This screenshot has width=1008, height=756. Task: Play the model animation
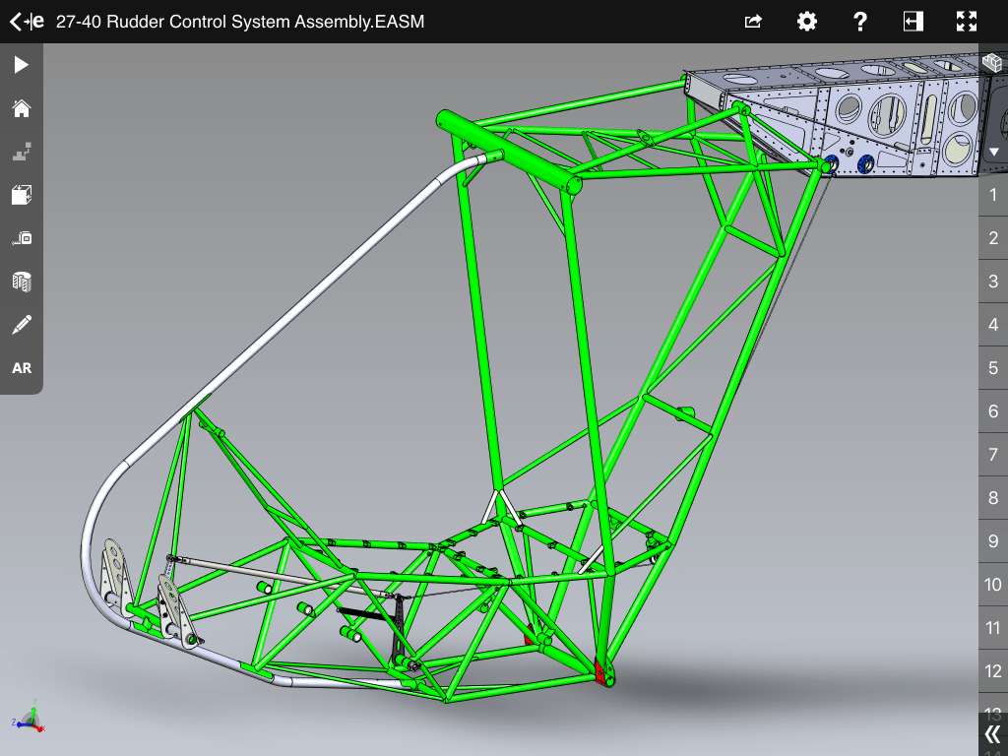22,65
